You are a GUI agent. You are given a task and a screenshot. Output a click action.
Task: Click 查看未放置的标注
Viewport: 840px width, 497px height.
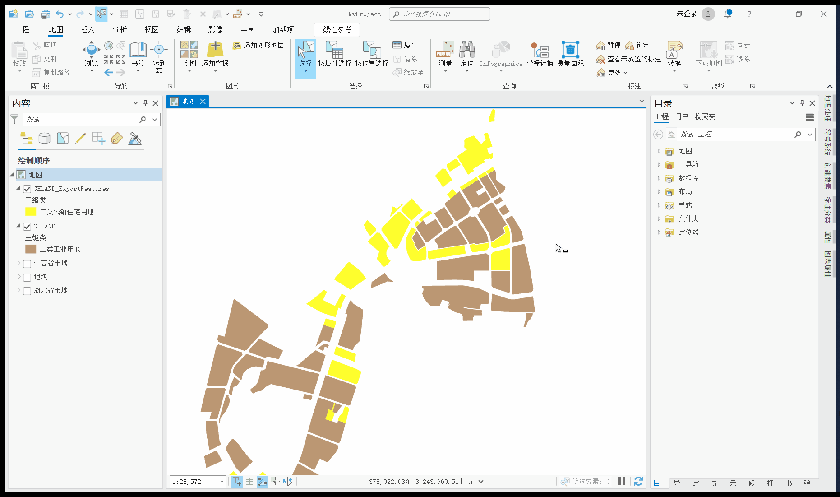[x=628, y=59]
